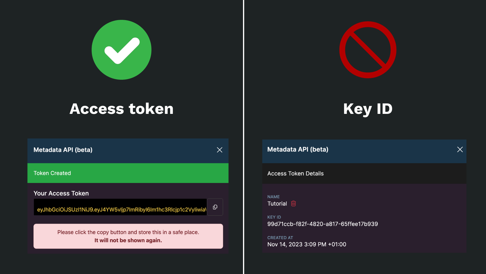The image size is (486, 274).
Task: Click the duplicate-pages copy icon in the token field
Action: coord(215,207)
